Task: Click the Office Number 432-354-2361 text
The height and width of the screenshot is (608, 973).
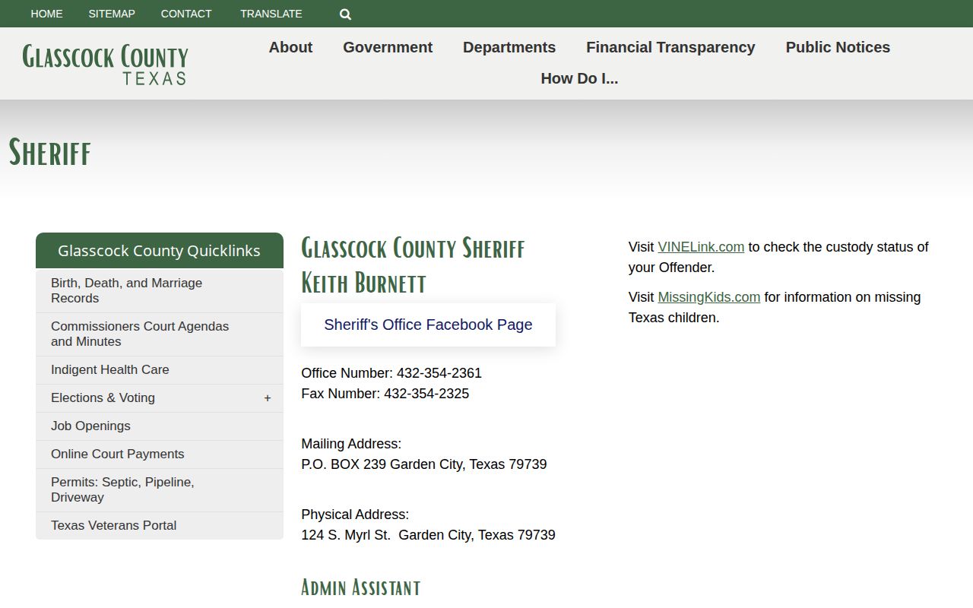Action: (391, 373)
